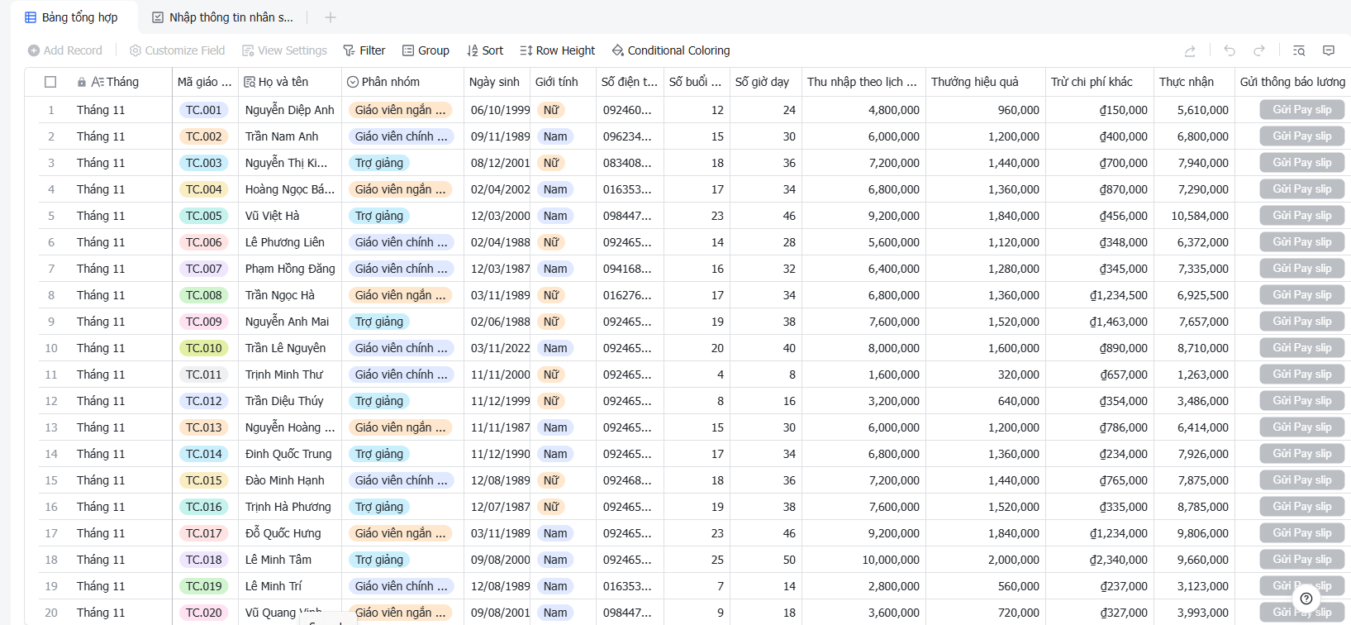The width and height of the screenshot is (1351, 625).
Task: Switch to Bảng tổng hợp tab
Action: 71,17
